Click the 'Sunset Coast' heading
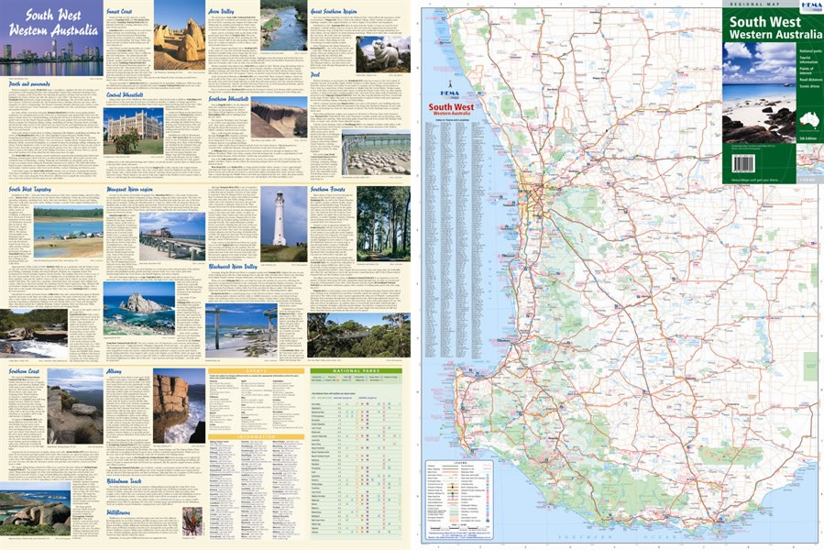This screenshot has width=824, height=550. click(119, 11)
